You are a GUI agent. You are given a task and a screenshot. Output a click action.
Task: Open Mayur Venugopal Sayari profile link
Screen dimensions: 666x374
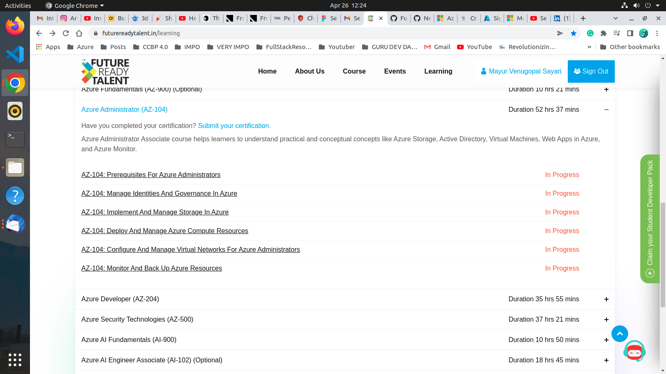(x=521, y=71)
